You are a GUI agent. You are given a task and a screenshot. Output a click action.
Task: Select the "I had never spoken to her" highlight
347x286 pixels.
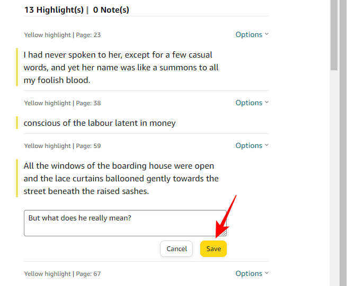click(121, 68)
